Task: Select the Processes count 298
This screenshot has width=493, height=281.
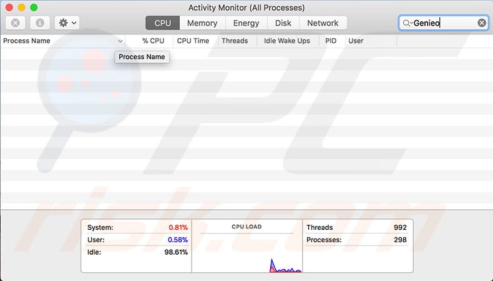Action: coord(400,240)
